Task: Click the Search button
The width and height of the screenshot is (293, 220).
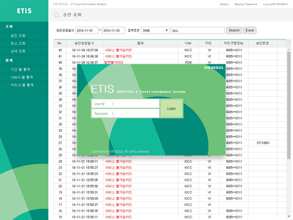Action: click(234, 30)
